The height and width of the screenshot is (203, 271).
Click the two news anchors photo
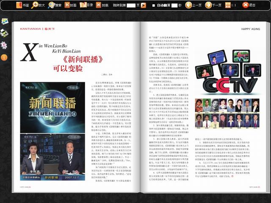pyautogui.click(x=53, y=157)
